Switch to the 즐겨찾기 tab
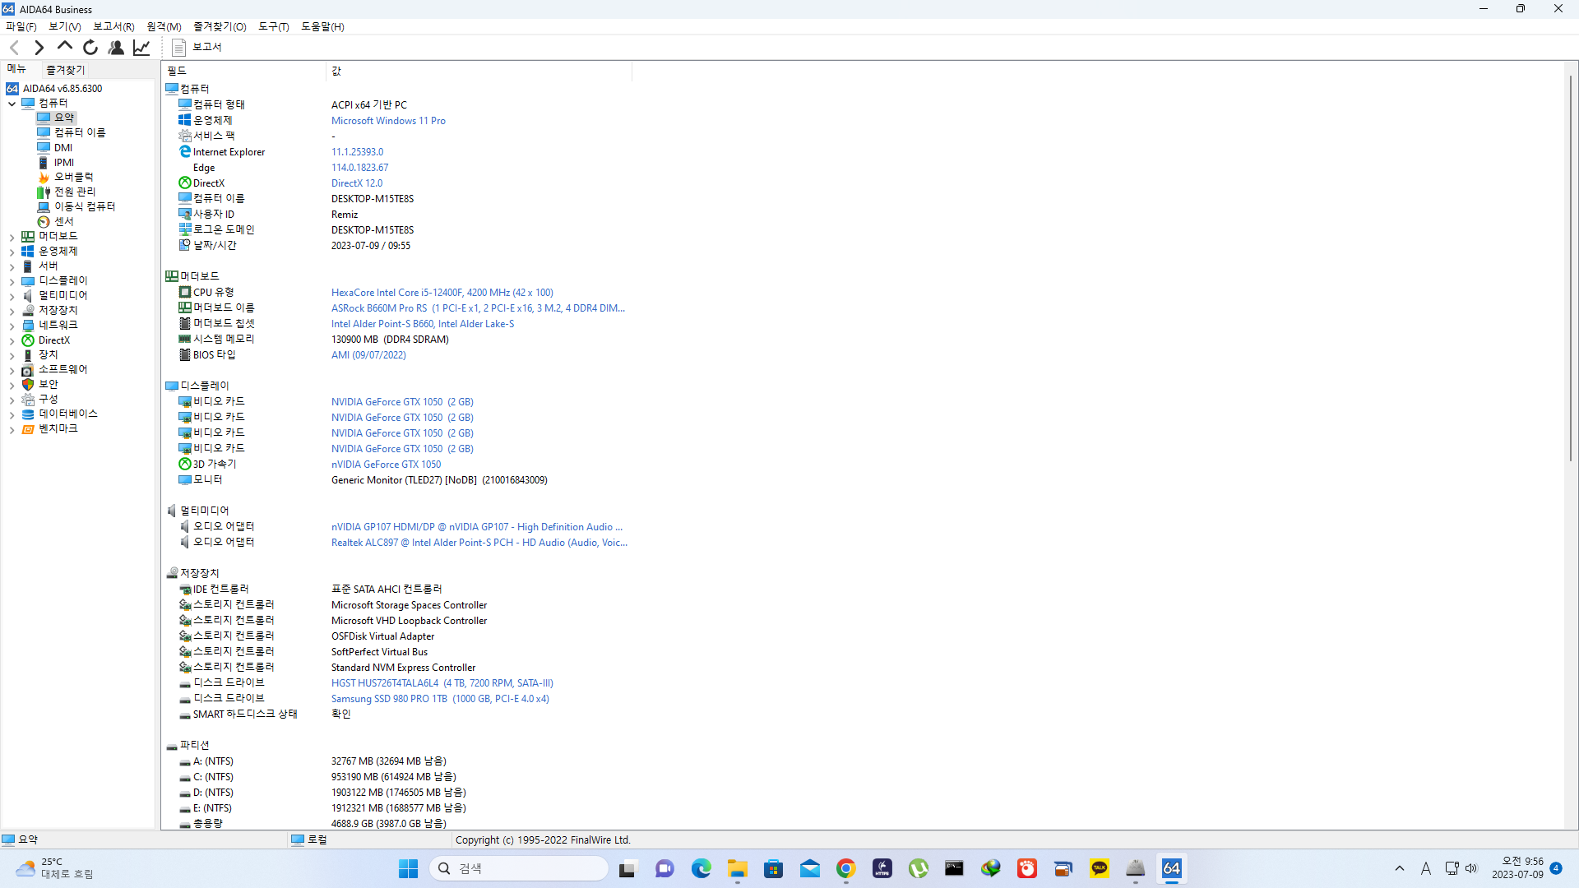 click(x=65, y=70)
